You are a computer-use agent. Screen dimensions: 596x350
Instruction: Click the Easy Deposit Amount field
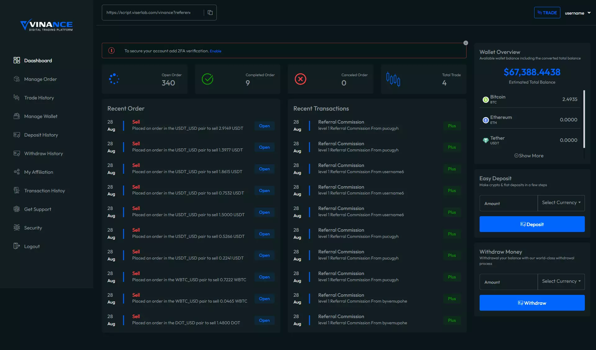[x=508, y=203]
